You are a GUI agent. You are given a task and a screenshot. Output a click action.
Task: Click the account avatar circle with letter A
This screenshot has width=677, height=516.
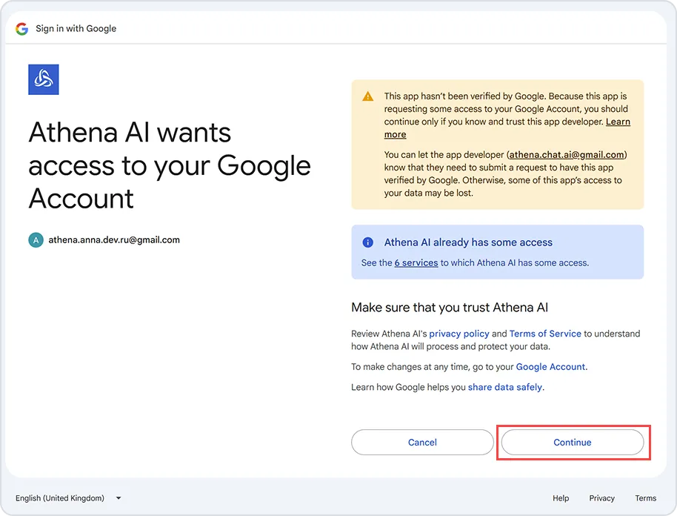tap(36, 240)
